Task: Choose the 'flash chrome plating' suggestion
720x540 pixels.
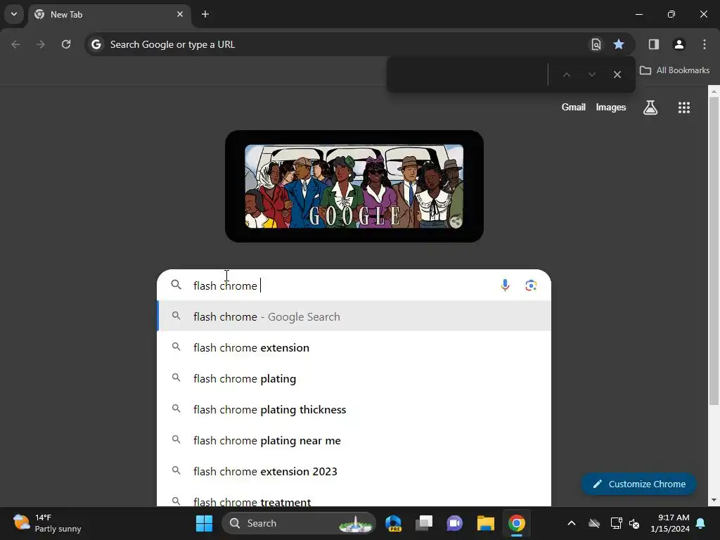Action: pyautogui.click(x=354, y=378)
